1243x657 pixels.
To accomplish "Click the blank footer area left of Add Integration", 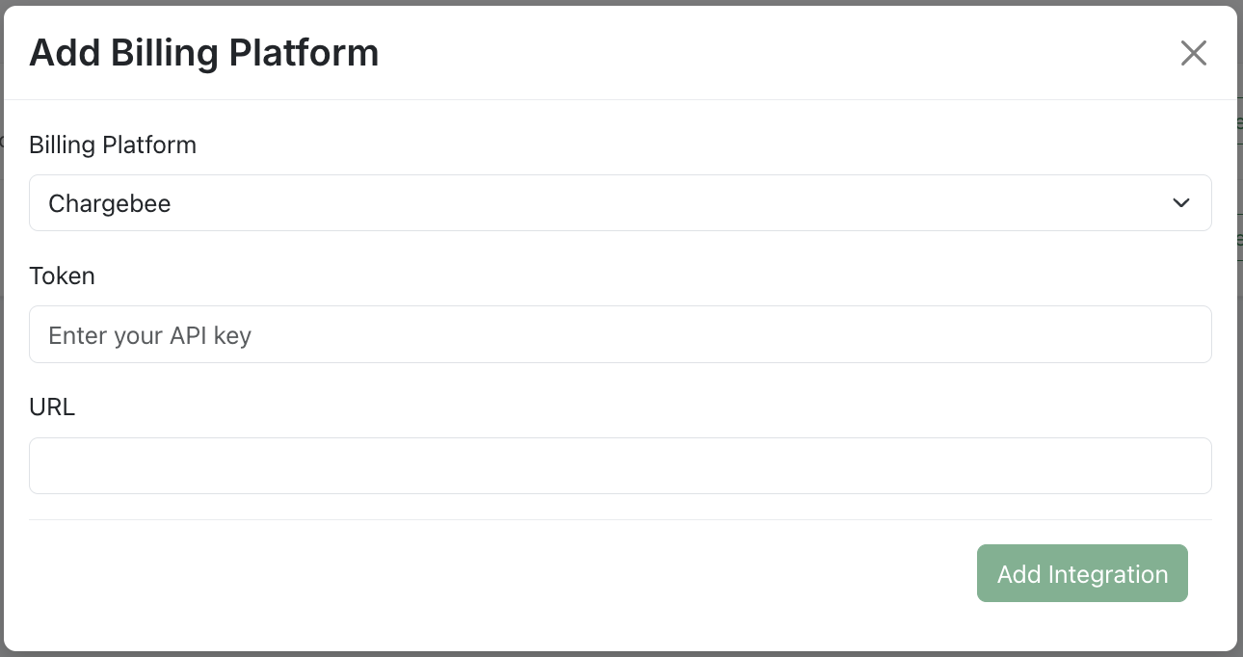I will tap(482, 574).
